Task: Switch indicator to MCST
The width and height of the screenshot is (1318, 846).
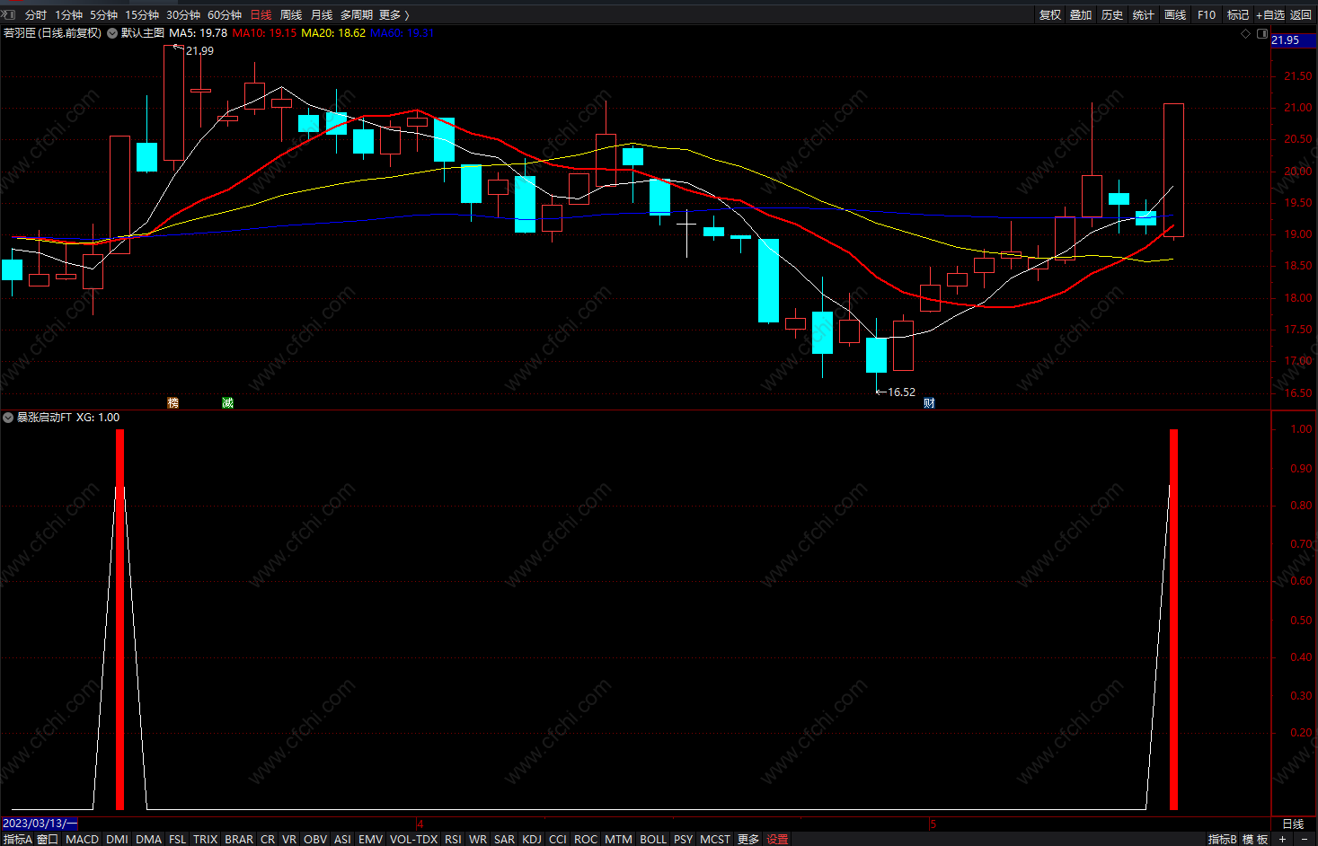Action: (715, 840)
